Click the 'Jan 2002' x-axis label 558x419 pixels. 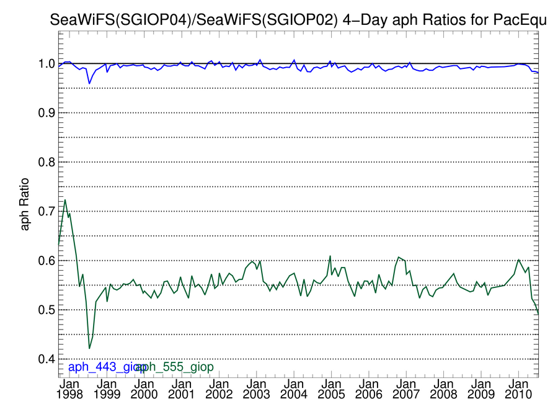pyautogui.click(x=219, y=389)
